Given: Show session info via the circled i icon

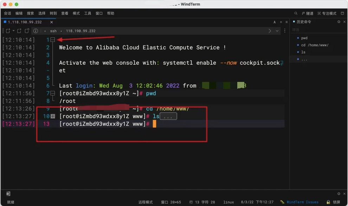Looking at the screenshot, I should point(36,31).
